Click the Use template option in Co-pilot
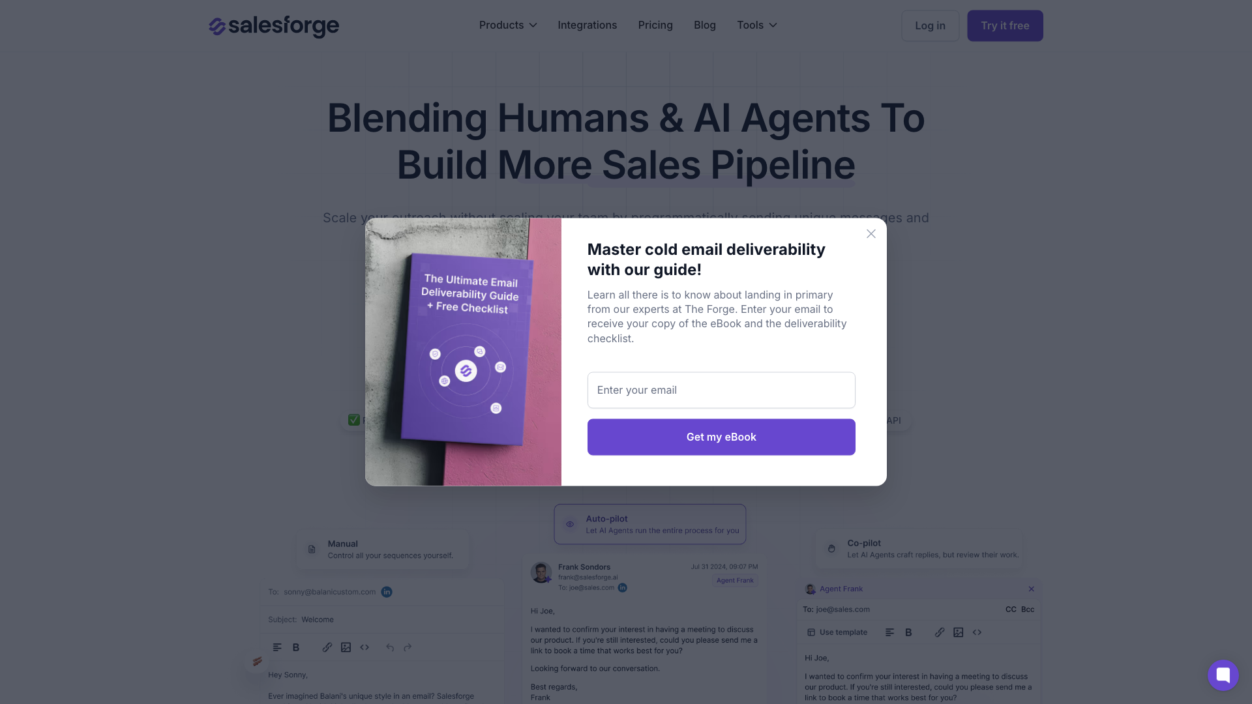This screenshot has height=704, width=1252. pyautogui.click(x=837, y=632)
